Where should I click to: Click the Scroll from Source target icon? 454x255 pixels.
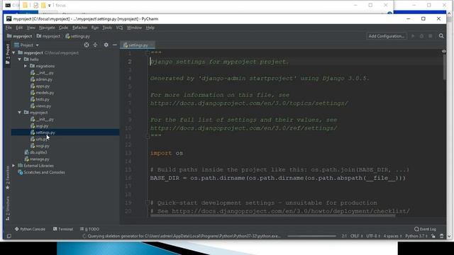click(87, 45)
